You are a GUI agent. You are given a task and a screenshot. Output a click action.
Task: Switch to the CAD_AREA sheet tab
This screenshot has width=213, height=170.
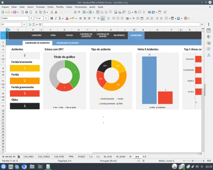(x=28, y=157)
